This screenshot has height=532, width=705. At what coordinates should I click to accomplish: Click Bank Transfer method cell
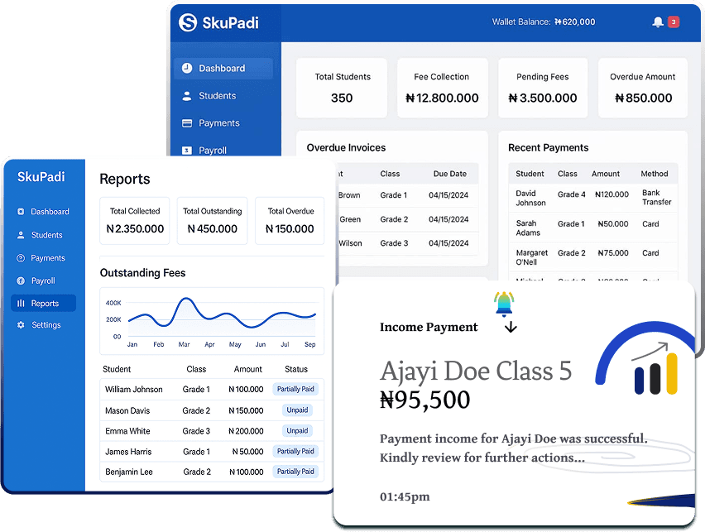tap(656, 198)
